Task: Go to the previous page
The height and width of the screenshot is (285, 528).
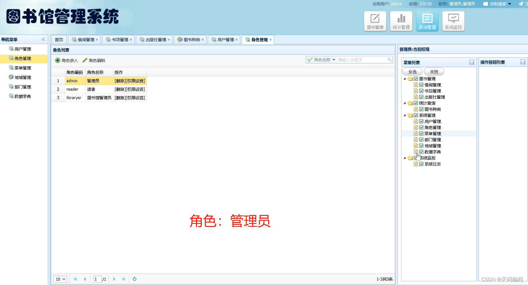Action: click(85, 279)
